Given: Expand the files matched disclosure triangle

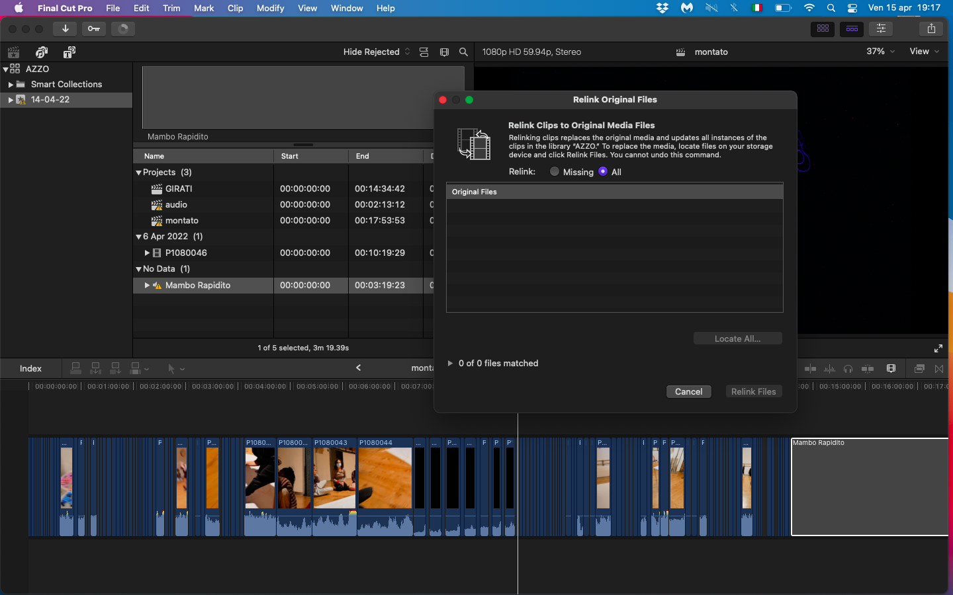Looking at the screenshot, I should [x=450, y=363].
